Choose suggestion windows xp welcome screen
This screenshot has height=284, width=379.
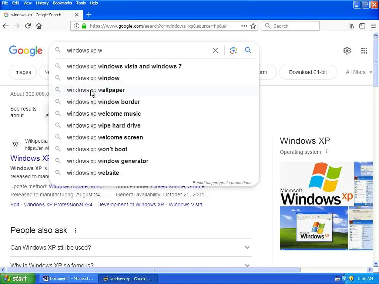[x=154, y=138]
